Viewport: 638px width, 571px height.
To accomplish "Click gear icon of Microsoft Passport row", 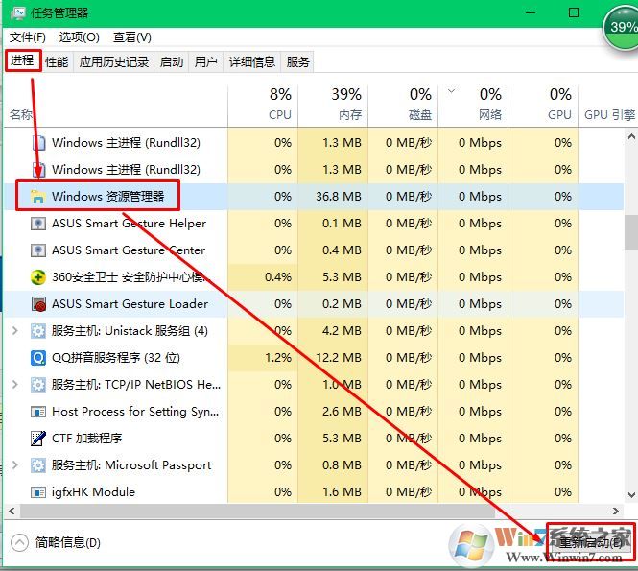I will pyautogui.click(x=38, y=465).
